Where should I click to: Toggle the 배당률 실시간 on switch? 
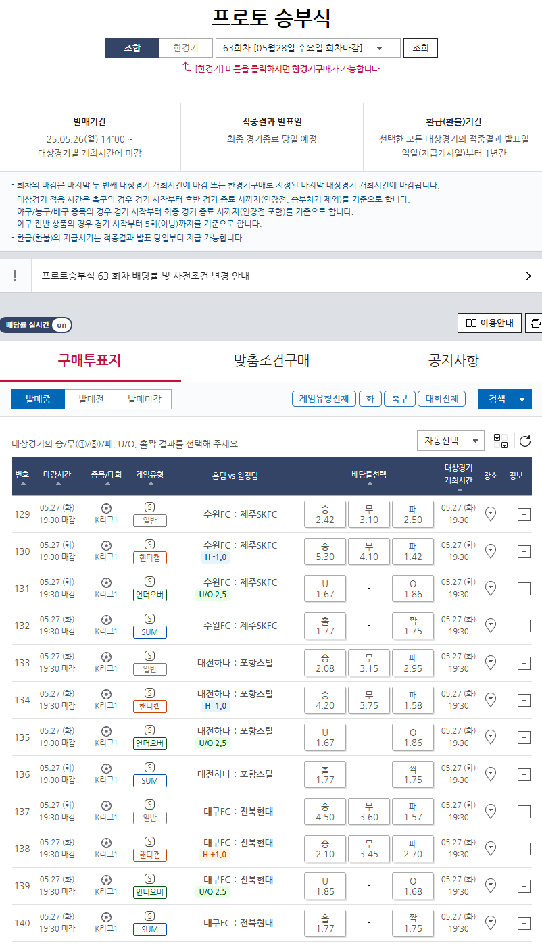pos(61,325)
